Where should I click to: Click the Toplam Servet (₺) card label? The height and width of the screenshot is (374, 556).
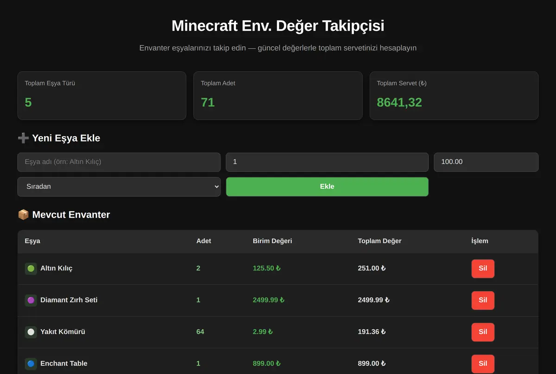(x=402, y=84)
